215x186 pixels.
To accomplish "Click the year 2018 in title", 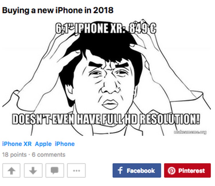I will point(103,10).
